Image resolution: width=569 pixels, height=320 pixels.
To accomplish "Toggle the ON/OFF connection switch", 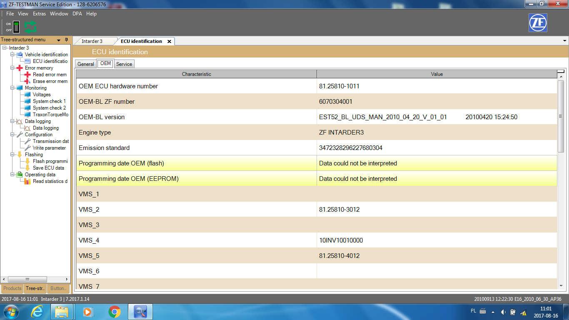I will 16,27.
